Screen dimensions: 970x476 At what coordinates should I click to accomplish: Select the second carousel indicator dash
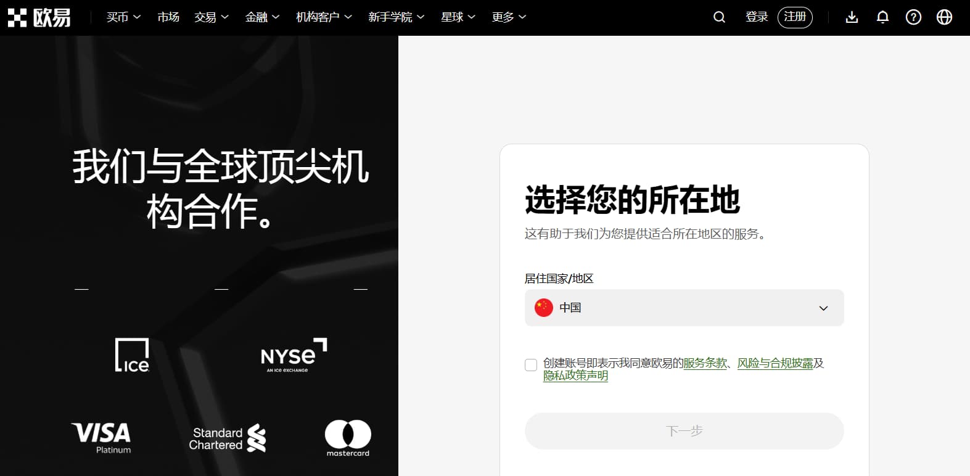[x=221, y=289]
